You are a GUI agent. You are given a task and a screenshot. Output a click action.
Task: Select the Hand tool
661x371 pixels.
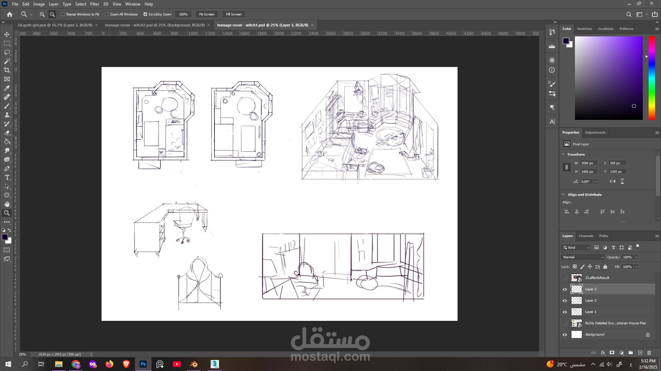pos(7,204)
